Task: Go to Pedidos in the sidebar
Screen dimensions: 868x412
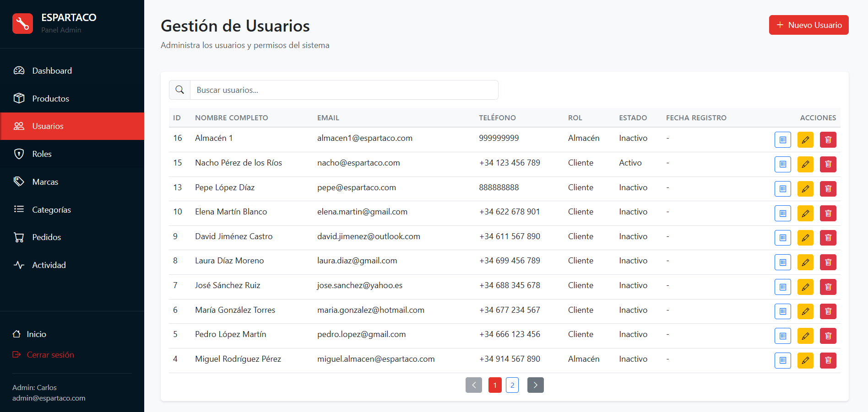Action: [72, 237]
